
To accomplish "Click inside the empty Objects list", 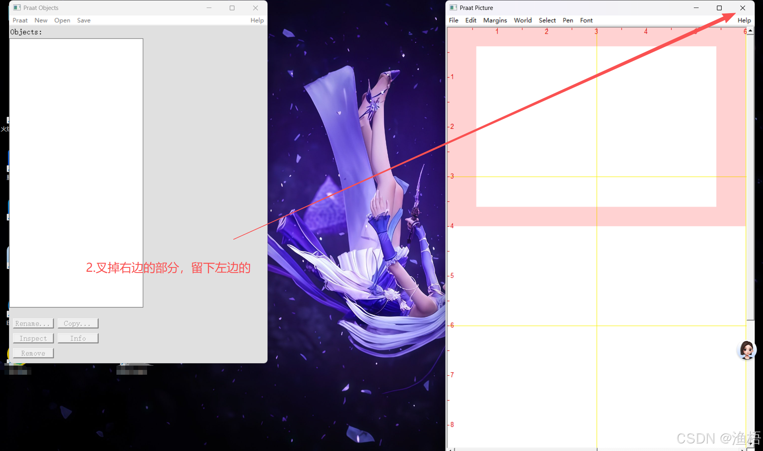I will 76,173.
